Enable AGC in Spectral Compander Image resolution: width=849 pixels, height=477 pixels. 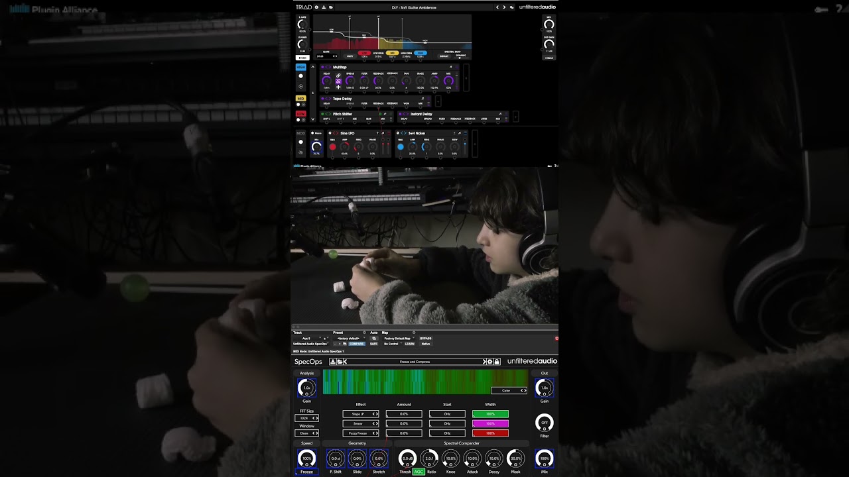click(x=419, y=472)
